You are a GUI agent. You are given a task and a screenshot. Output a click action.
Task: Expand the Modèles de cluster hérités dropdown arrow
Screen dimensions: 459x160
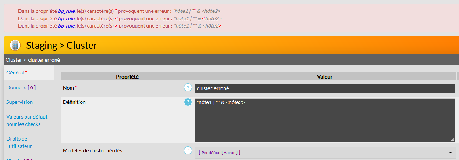pos(451,152)
